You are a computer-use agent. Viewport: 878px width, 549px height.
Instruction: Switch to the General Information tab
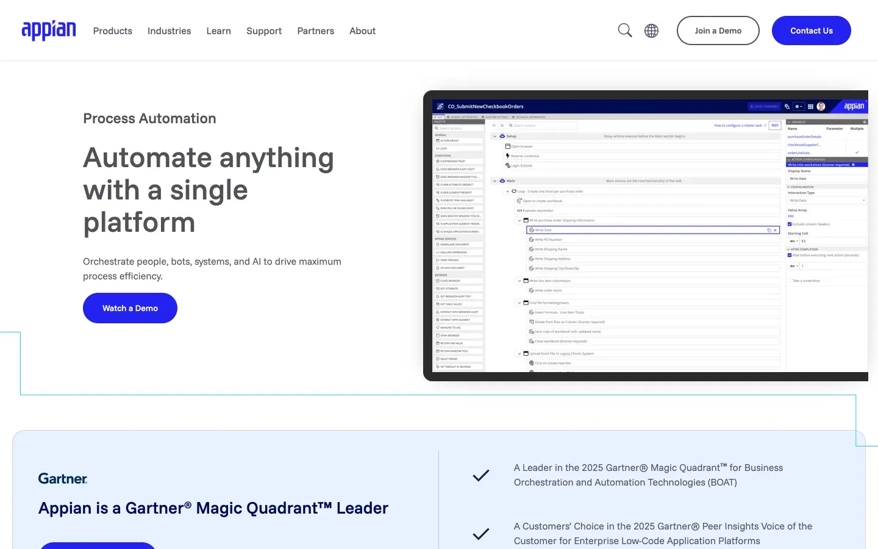tap(463, 117)
